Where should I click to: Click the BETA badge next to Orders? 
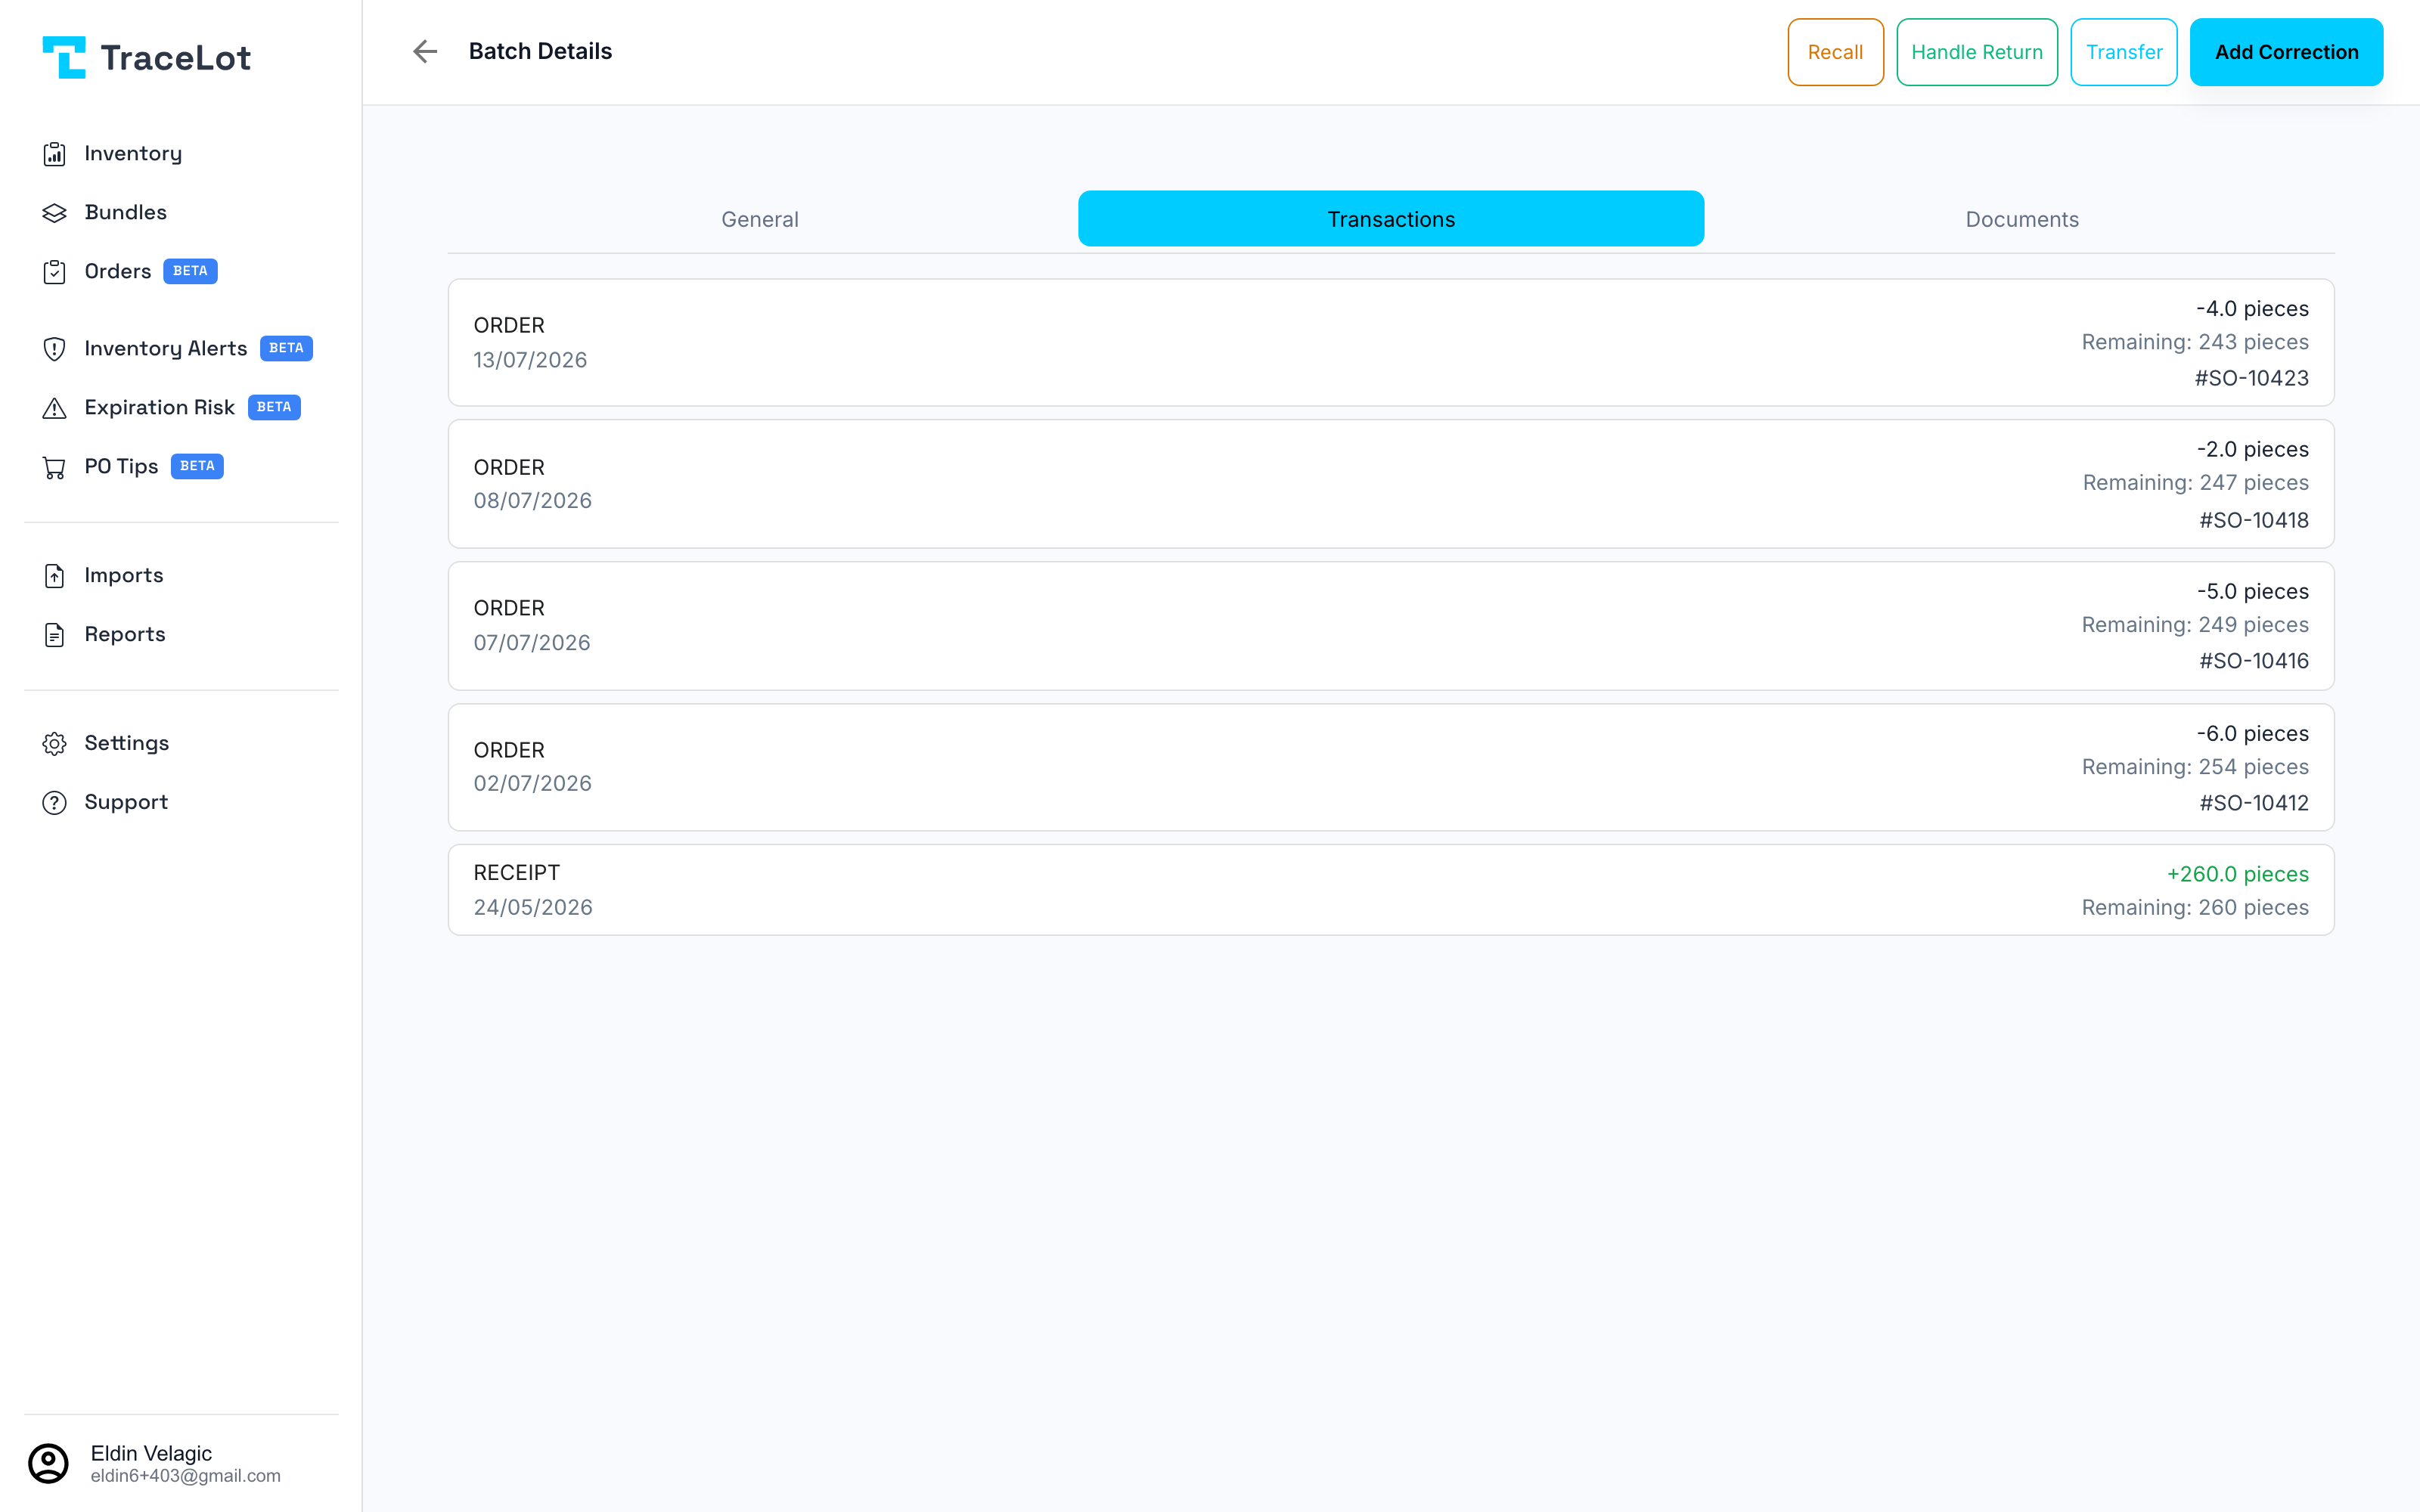click(190, 272)
